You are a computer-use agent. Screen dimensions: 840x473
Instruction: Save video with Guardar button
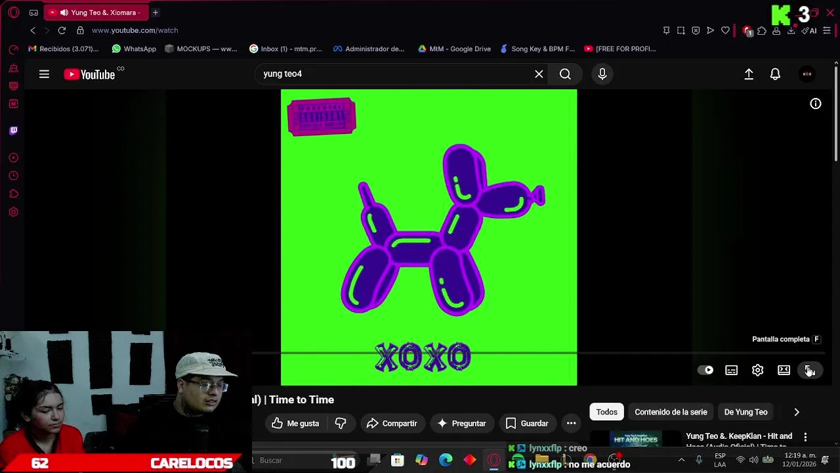527,424
